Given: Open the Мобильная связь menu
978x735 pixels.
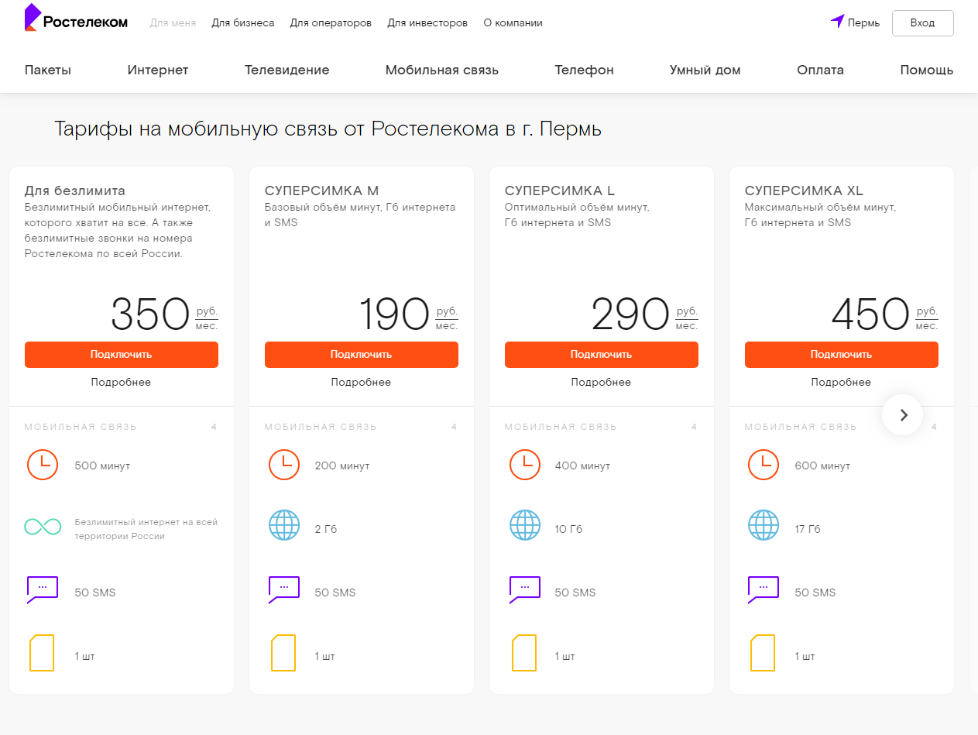Looking at the screenshot, I should [x=441, y=70].
